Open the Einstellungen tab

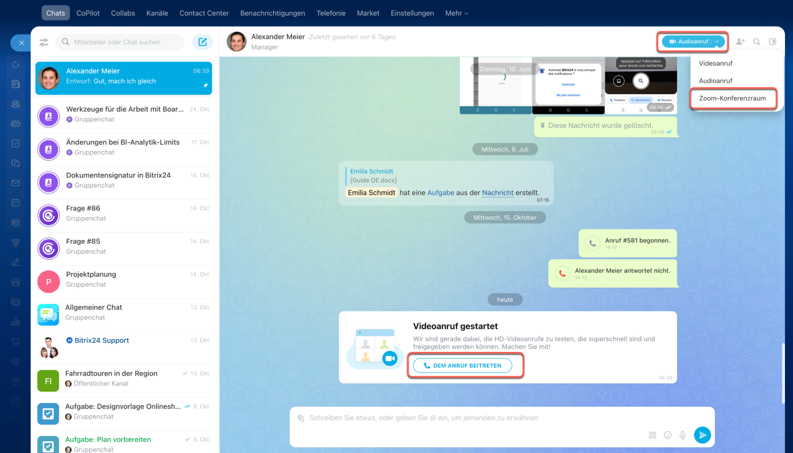pos(413,13)
